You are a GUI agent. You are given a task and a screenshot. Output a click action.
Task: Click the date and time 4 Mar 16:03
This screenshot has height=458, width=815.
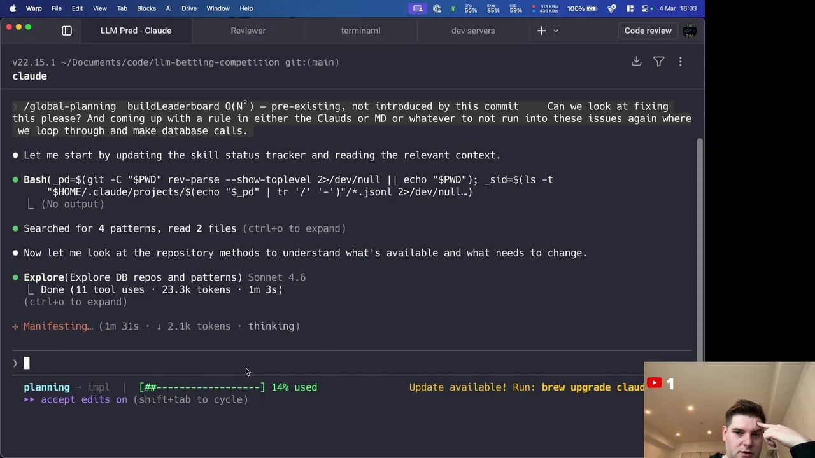point(678,8)
